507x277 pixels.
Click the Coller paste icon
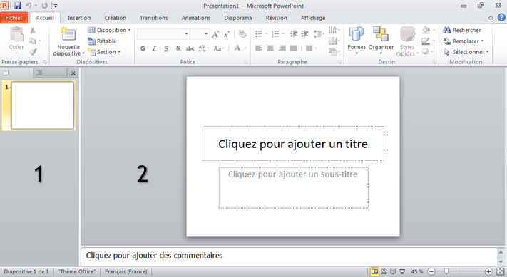click(x=16, y=34)
